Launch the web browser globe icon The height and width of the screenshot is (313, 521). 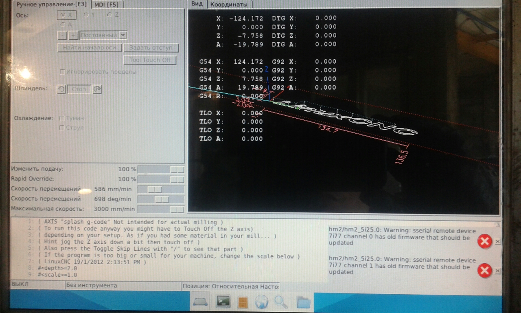click(x=261, y=302)
